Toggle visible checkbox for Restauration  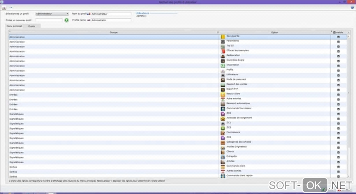338,56
